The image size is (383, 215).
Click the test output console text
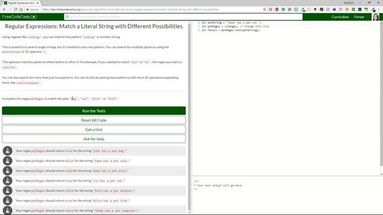pos(218,185)
